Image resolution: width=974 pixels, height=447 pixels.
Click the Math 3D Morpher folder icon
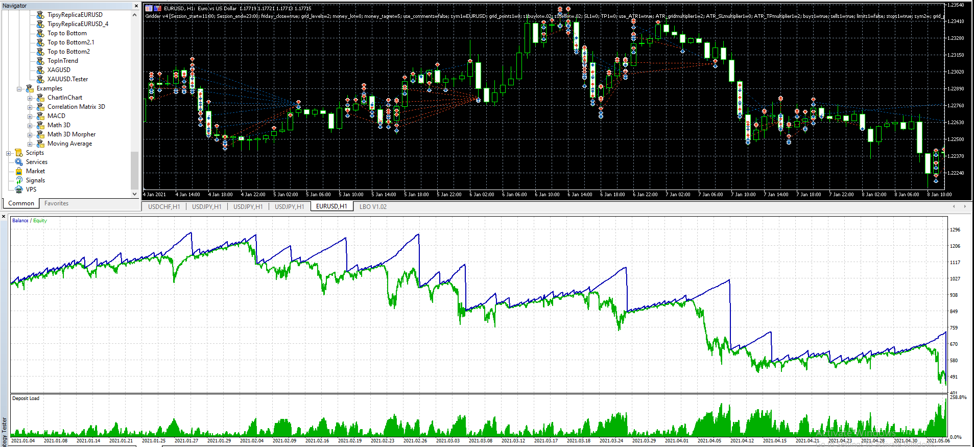[40, 134]
